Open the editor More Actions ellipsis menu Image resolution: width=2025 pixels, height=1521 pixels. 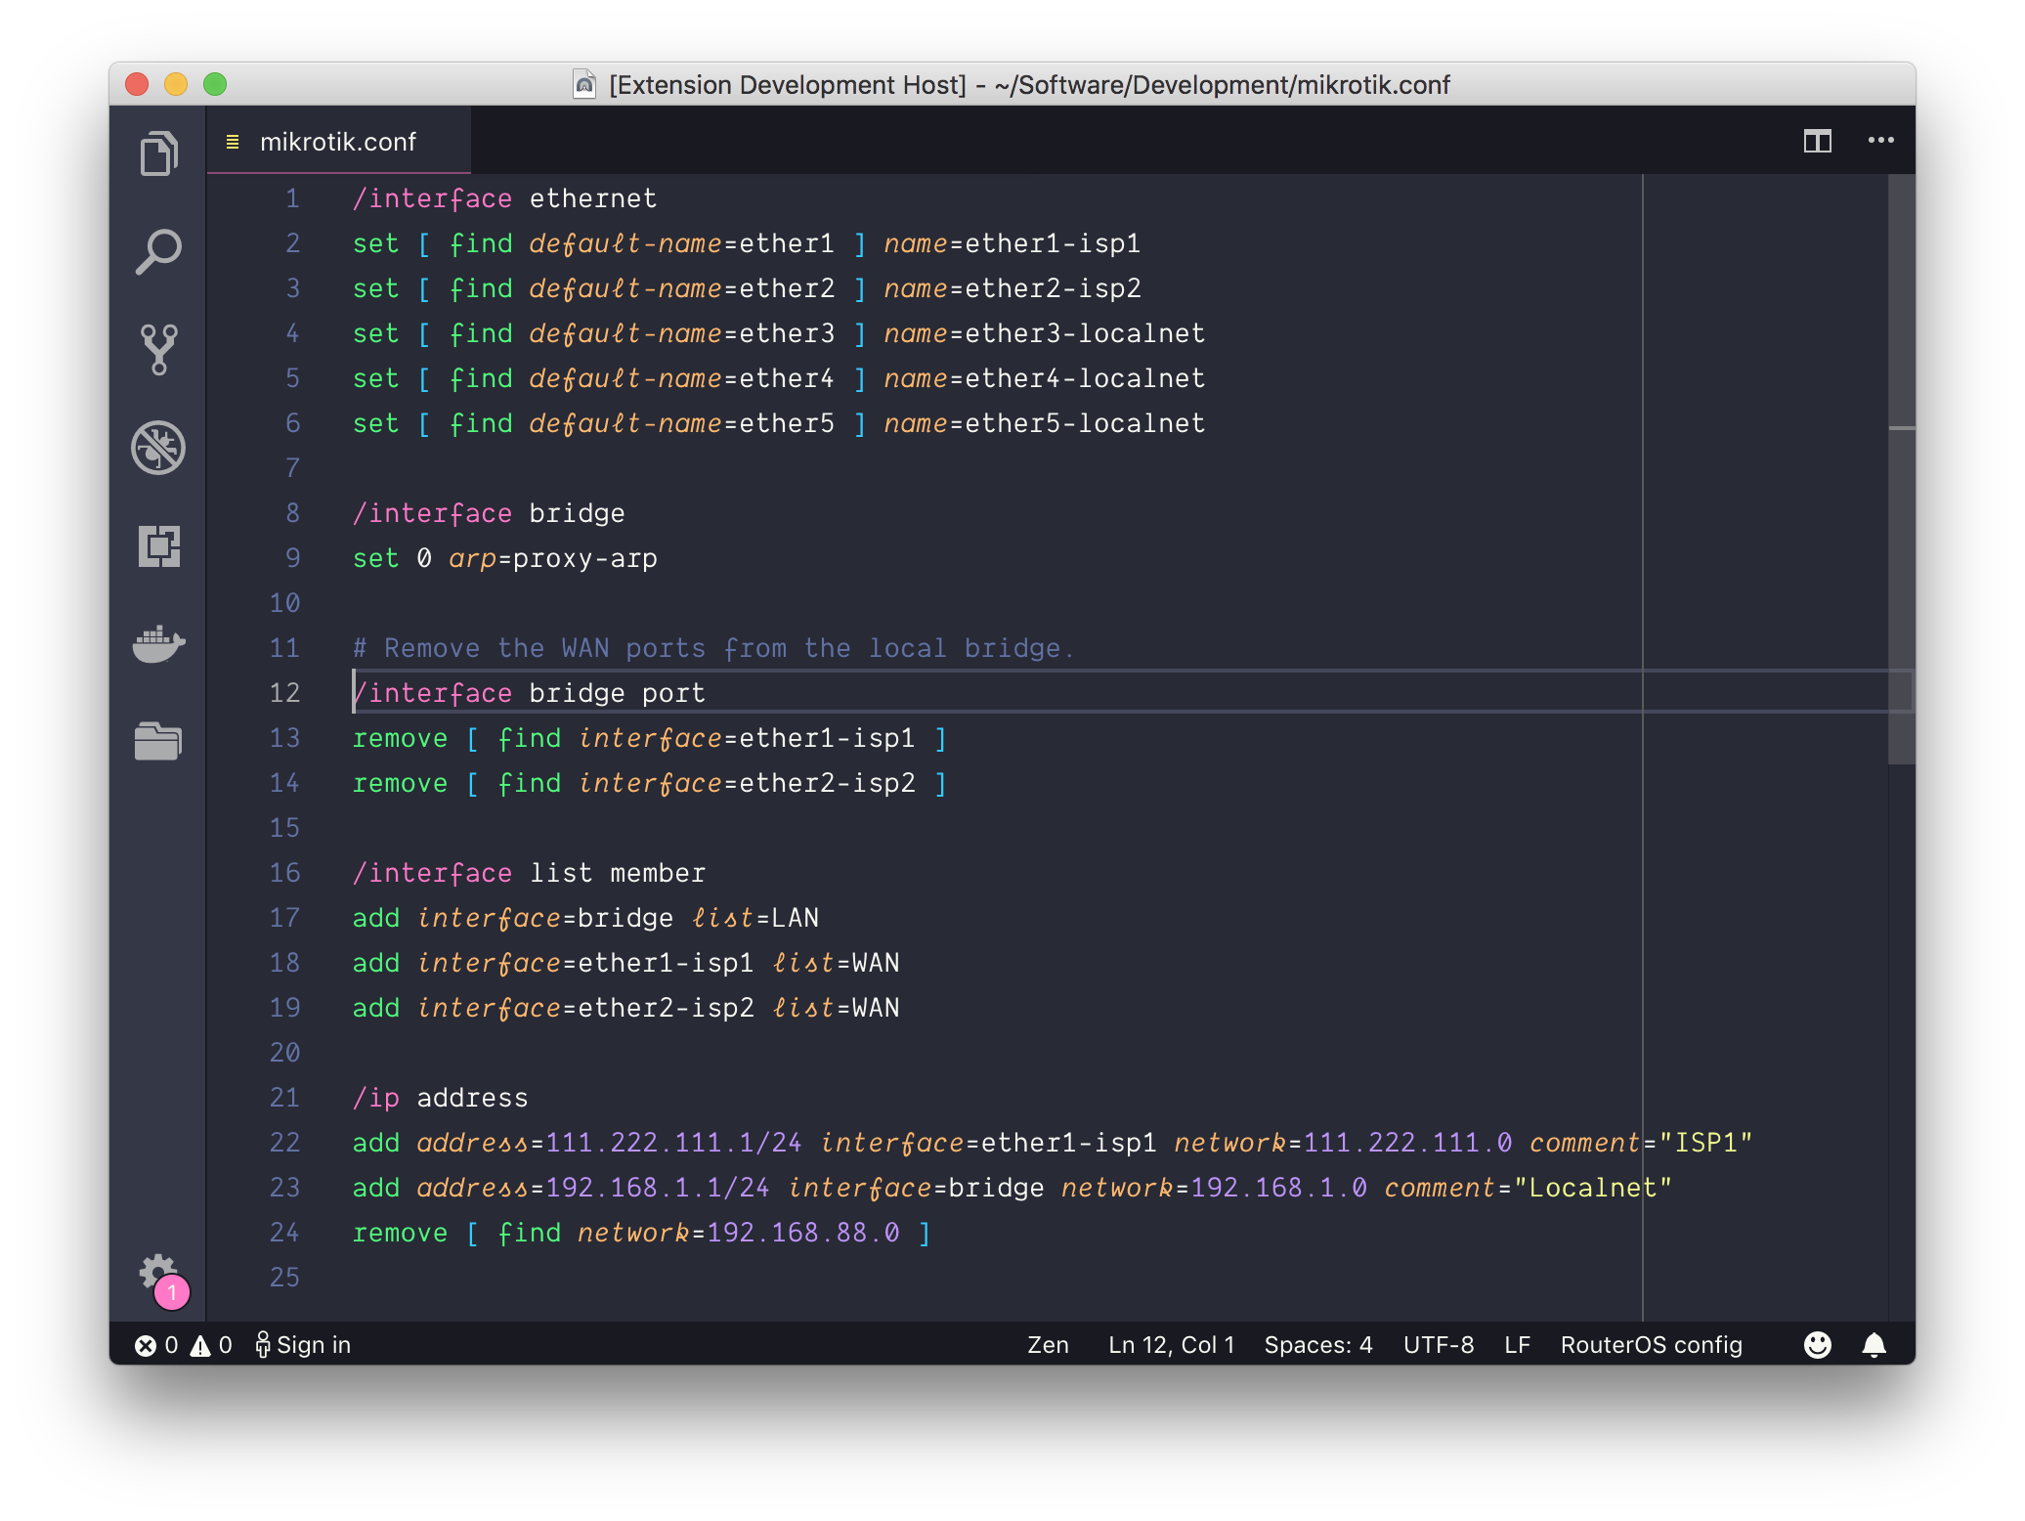click(x=1880, y=141)
